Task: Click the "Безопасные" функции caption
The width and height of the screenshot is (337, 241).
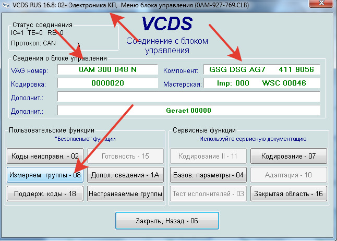Action: point(86,139)
